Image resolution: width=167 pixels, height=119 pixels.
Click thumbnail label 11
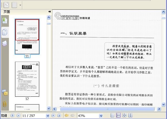coord(27,56)
